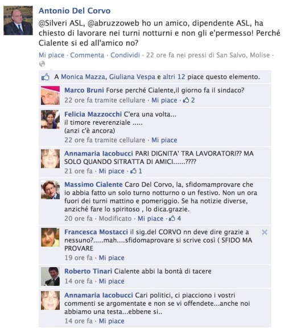293x328 pixels.
Task: Open Roberto Tinari's avatar thumbnail
Action: point(51,276)
